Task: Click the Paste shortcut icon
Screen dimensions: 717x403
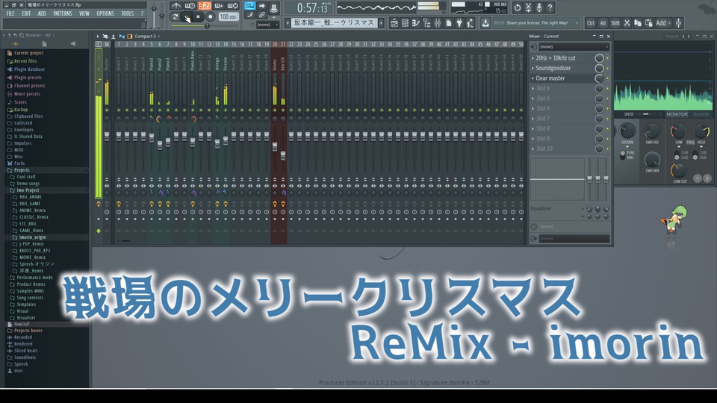Action: click(x=648, y=23)
